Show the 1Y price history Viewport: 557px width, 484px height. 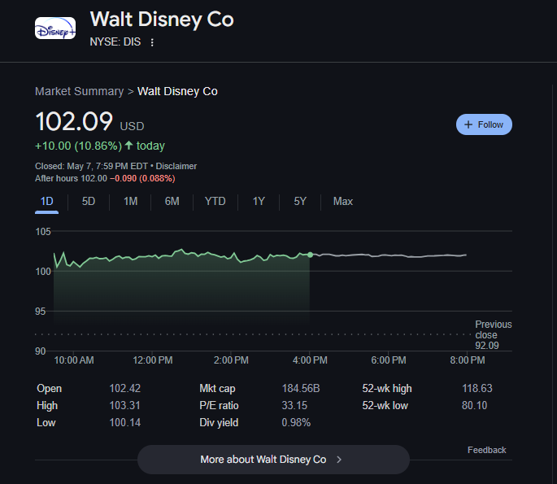[259, 201]
